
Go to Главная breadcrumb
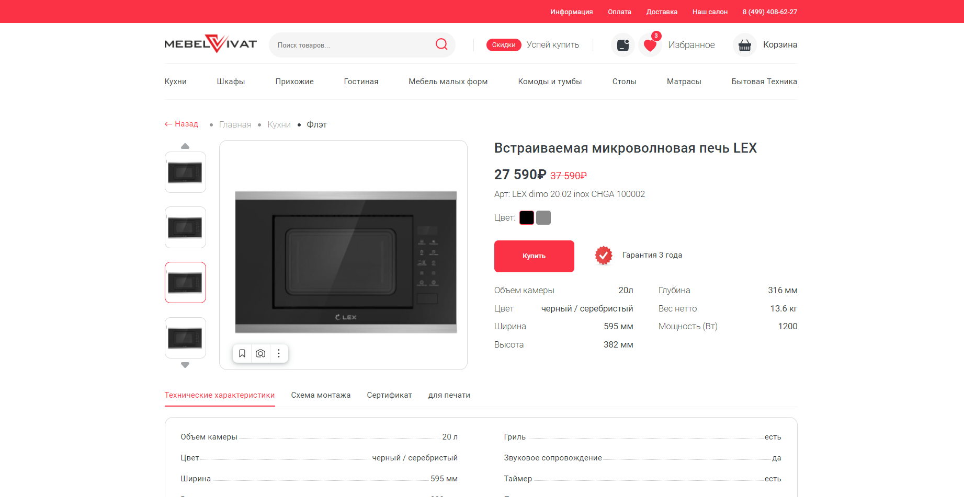click(x=235, y=124)
